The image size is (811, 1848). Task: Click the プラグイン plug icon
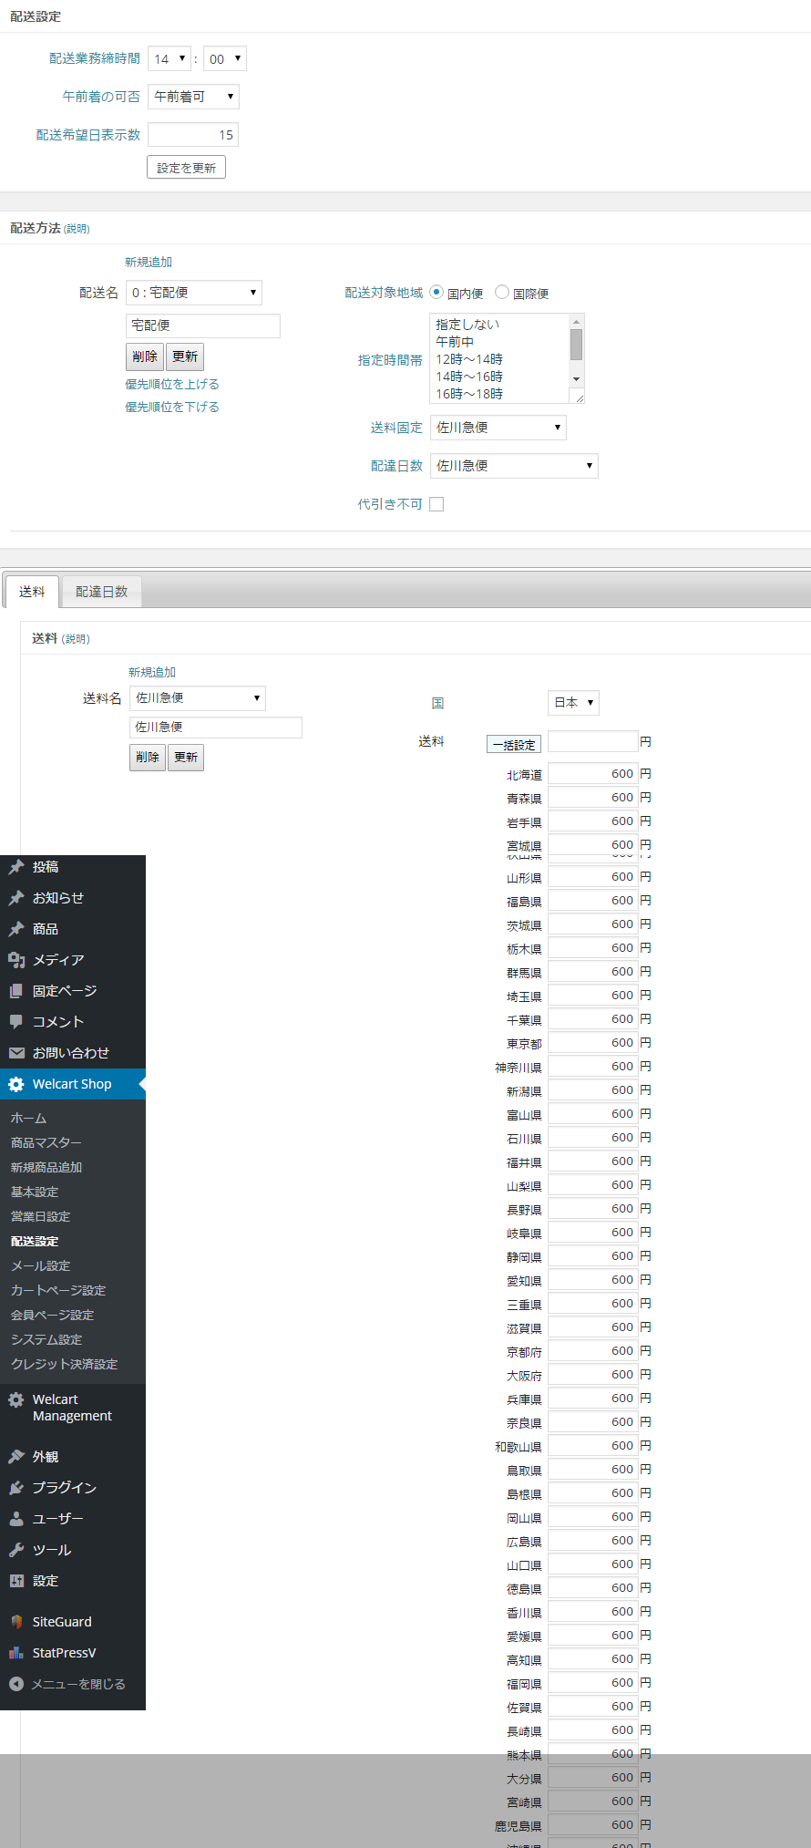pyautogui.click(x=16, y=1488)
